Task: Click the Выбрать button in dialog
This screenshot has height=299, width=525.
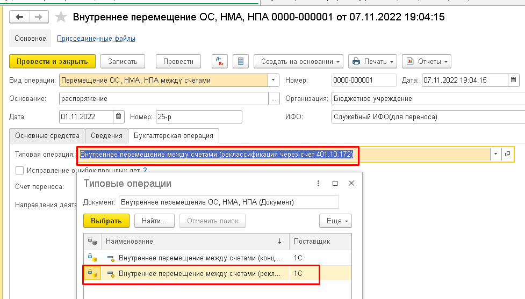Action: click(106, 221)
